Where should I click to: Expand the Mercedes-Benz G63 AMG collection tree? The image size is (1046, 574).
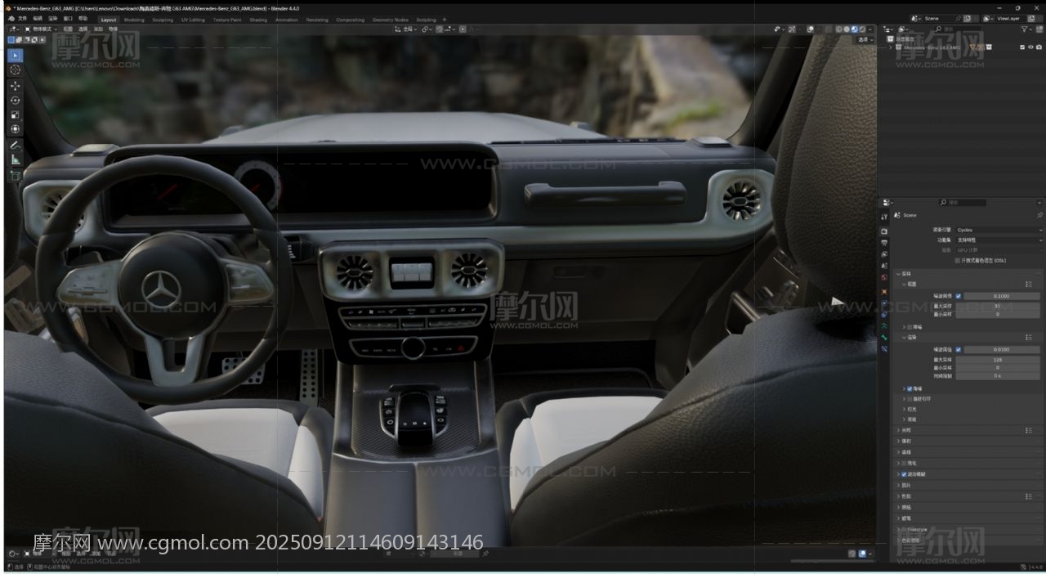pyautogui.click(x=891, y=47)
